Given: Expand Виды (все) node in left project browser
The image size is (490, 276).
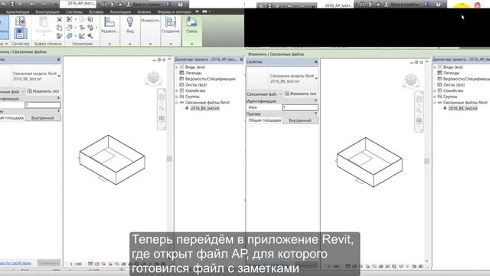Looking at the screenshot, I should [177, 67].
